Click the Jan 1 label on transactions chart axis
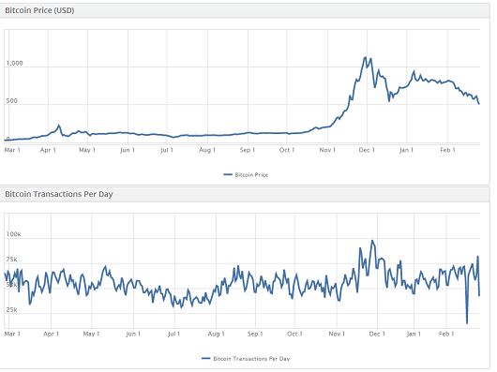The width and height of the screenshot is (497, 372). pos(414,334)
